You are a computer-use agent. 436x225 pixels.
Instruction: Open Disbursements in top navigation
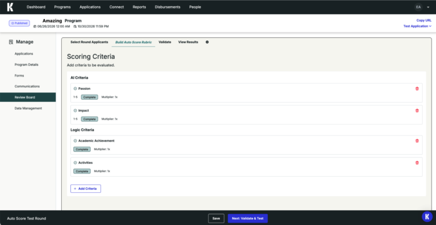(x=167, y=7)
